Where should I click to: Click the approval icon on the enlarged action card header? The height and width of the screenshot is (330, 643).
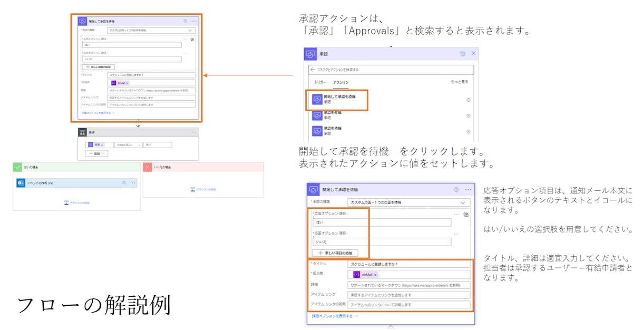tap(313, 190)
